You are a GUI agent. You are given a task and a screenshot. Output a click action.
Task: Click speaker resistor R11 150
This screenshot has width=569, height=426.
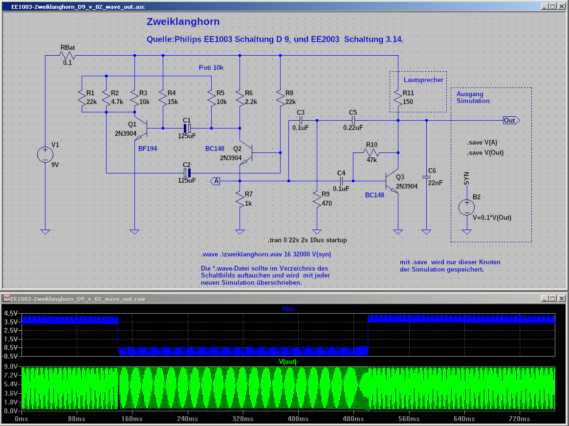(398, 98)
